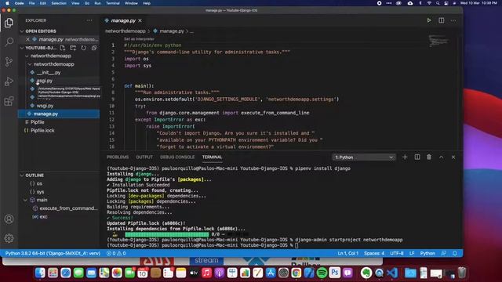The height and width of the screenshot is (282, 502).
Task: Open the Manage gear menu
Action: point(9,238)
